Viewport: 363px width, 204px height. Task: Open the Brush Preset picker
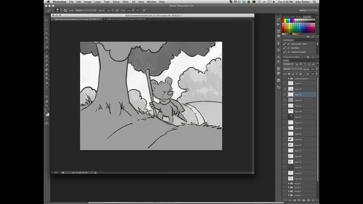tap(58, 10)
